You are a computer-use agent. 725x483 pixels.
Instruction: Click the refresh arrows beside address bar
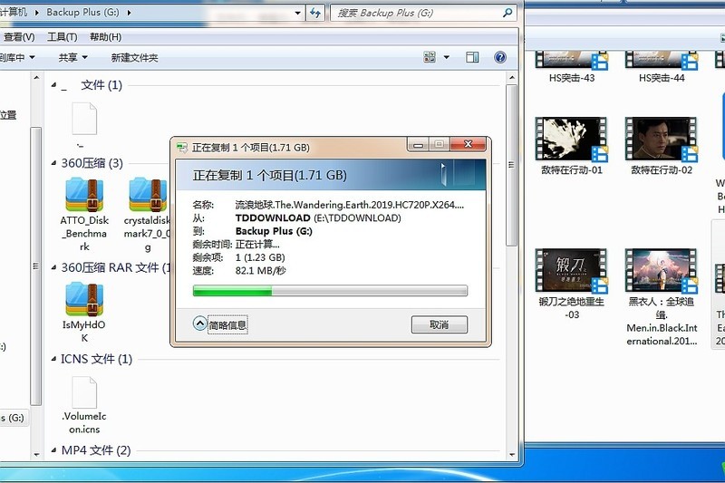click(x=315, y=13)
